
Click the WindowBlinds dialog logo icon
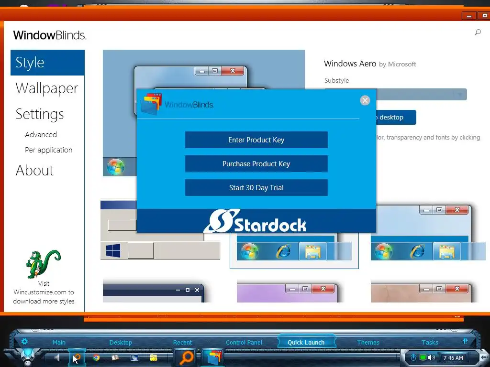pos(151,104)
